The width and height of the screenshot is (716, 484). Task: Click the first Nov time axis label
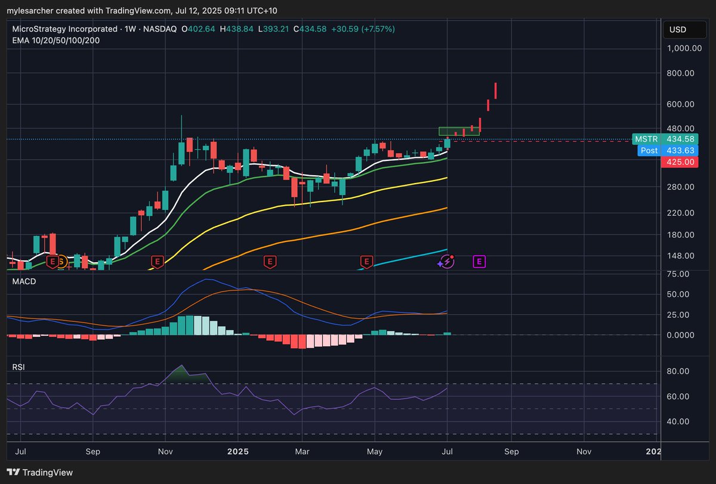[x=165, y=452]
